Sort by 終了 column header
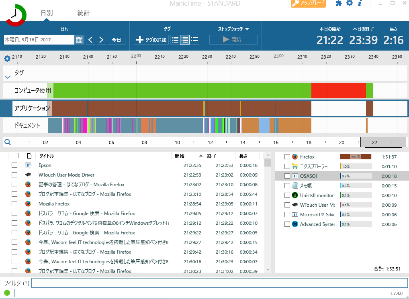This screenshot has height=299, width=409. (x=219, y=156)
